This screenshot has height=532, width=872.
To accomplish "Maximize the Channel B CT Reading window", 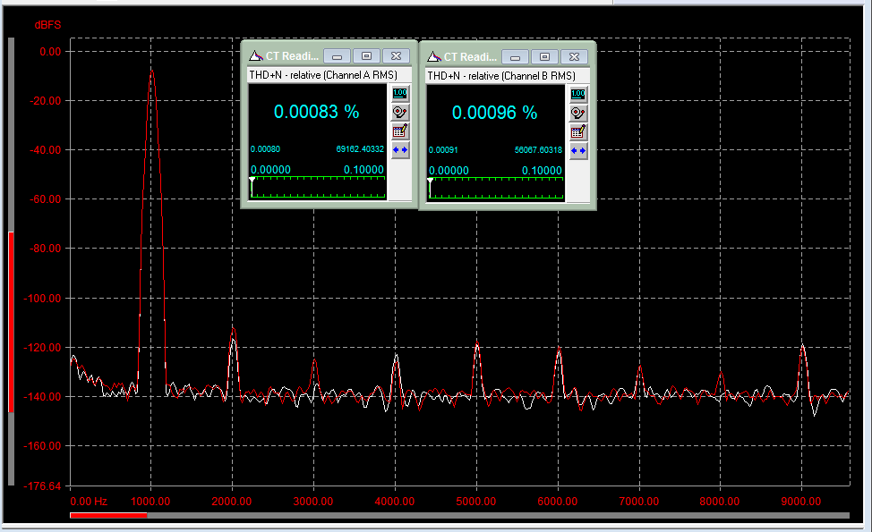I will (x=545, y=57).
